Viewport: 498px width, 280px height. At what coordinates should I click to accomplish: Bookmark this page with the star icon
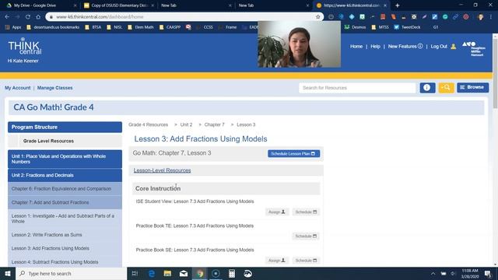pyautogui.click(x=317, y=17)
